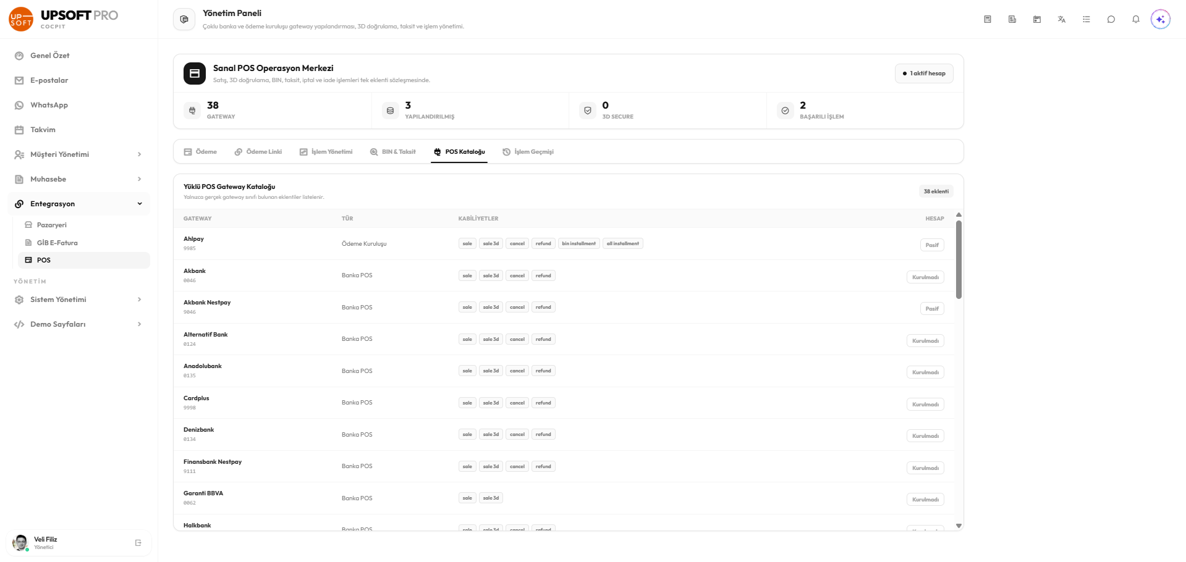
Task: Click the check icon beside 2 Başarılı İşlem
Action: (785, 111)
